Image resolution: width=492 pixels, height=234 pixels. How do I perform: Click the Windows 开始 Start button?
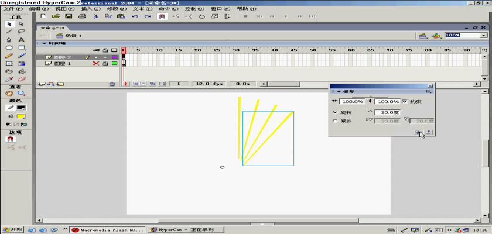(x=12, y=230)
